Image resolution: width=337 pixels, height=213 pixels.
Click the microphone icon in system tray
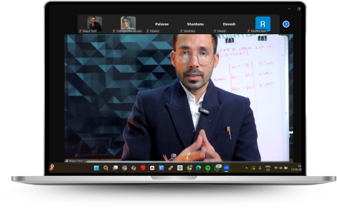pos(260,168)
